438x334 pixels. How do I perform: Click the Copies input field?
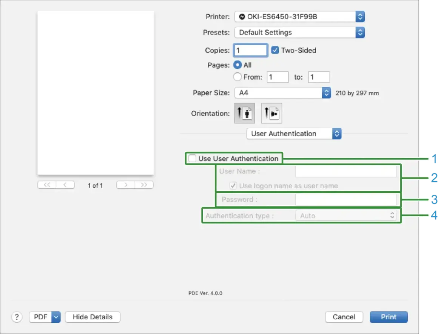click(251, 50)
